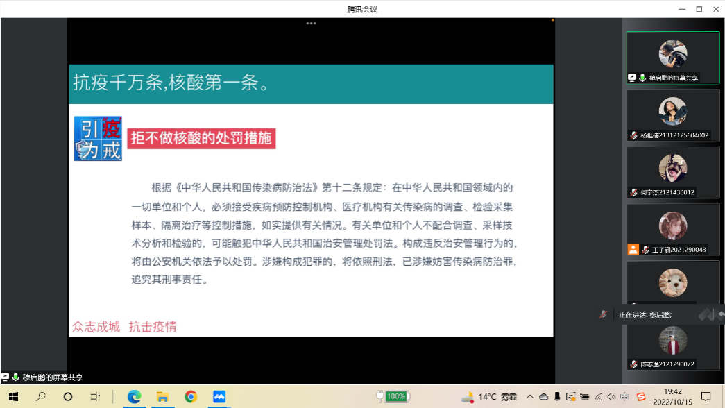Click the system tray volume icon

pyautogui.click(x=611, y=397)
